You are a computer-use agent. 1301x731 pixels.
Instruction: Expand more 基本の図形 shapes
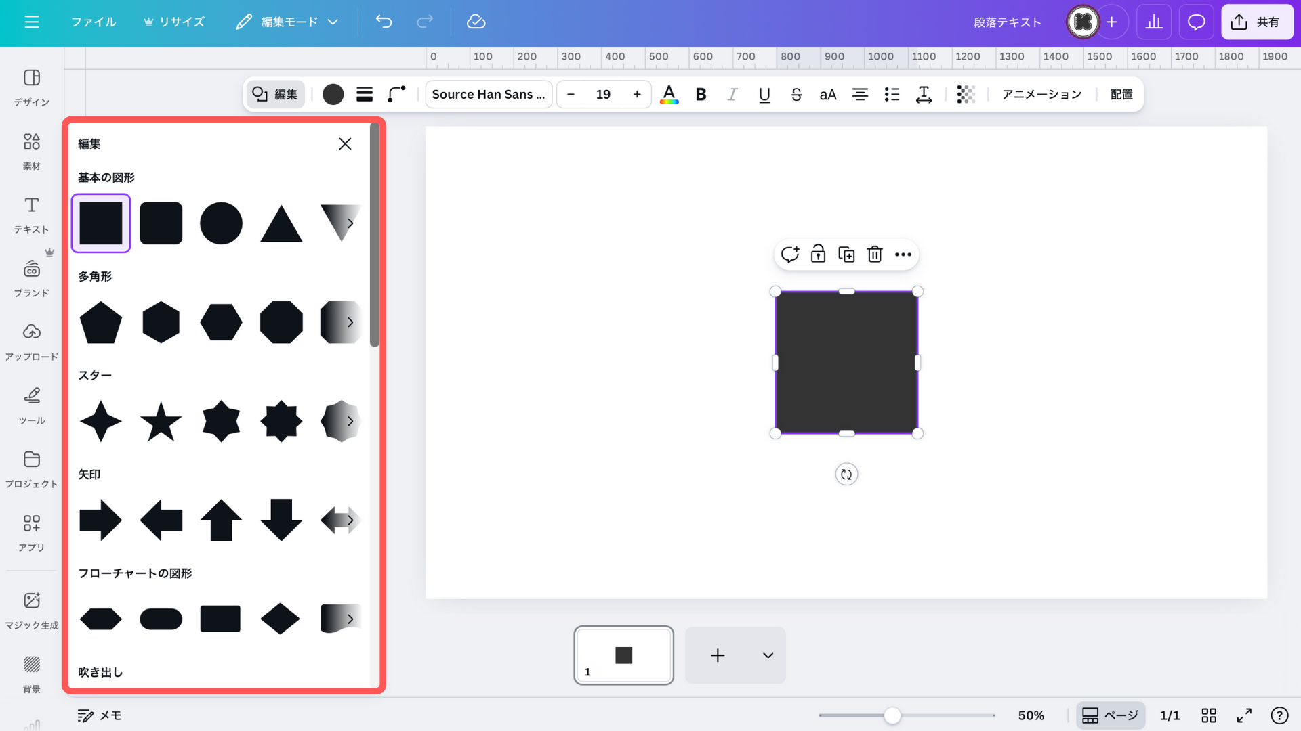tap(350, 223)
